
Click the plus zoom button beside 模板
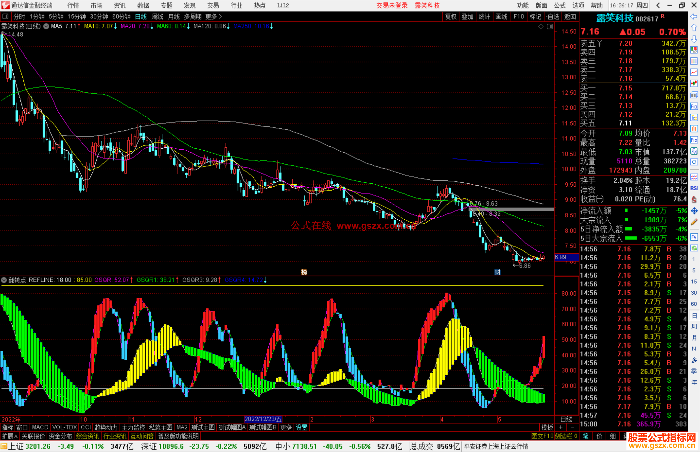[x=561, y=427]
